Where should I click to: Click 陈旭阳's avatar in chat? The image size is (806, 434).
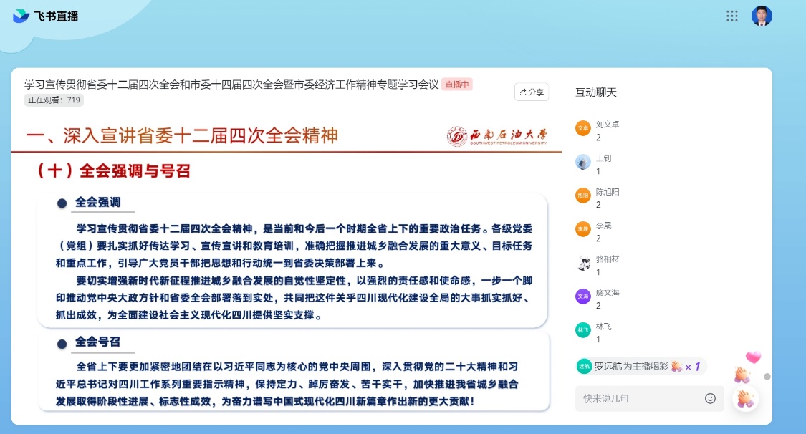click(583, 196)
